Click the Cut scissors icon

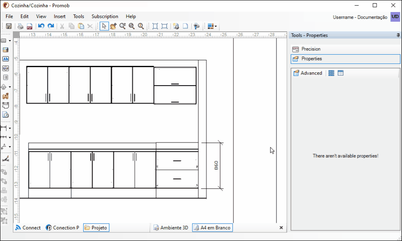coord(62,26)
